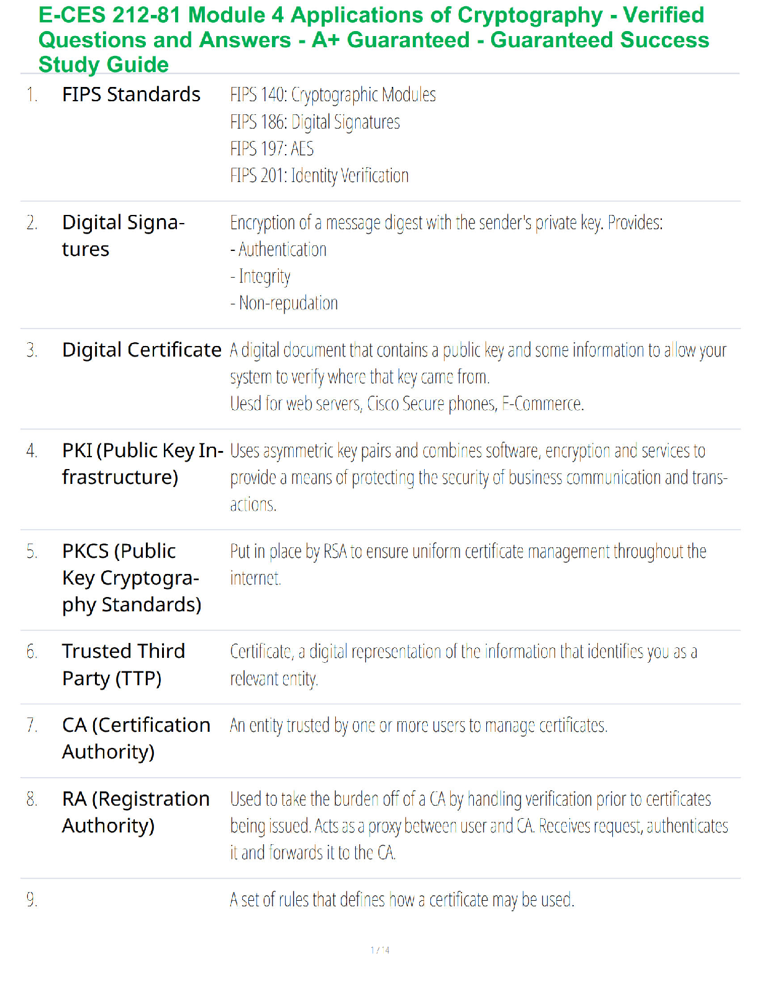Image resolution: width=760 pixels, height=984 pixels.
Task: Click item number 9 in the list
Action: pos(32,900)
